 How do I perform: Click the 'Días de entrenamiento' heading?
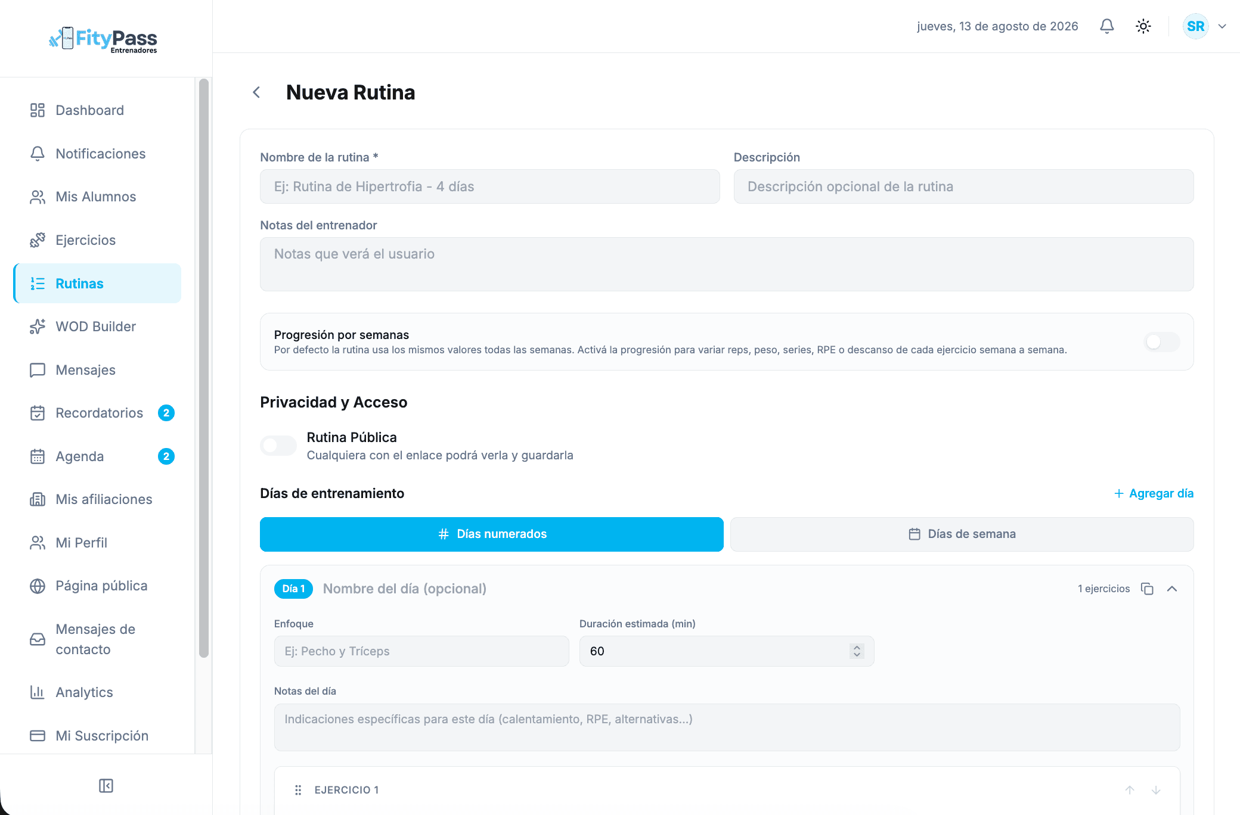pos(332,493)
